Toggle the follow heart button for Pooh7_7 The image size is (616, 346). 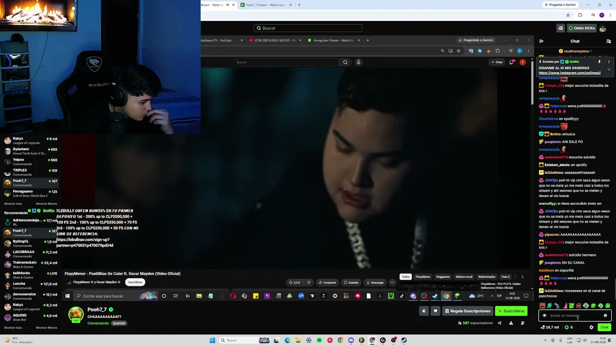coord(436,311)
